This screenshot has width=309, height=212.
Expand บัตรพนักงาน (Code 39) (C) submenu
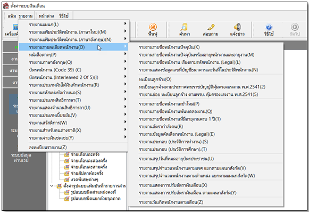pos(73,70)
